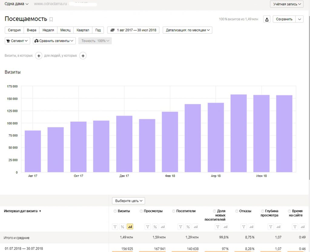Viewport: 310px width, 252px height.
Task: Sort table by Просмотры column header
Action: click(x=153, y=211)
